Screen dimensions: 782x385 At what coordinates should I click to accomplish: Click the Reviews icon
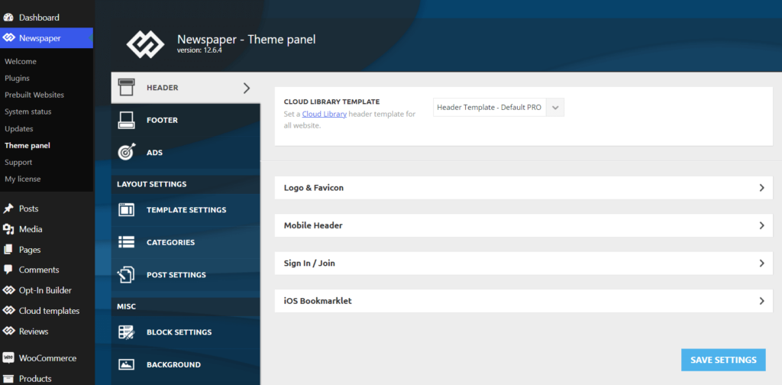8,331
